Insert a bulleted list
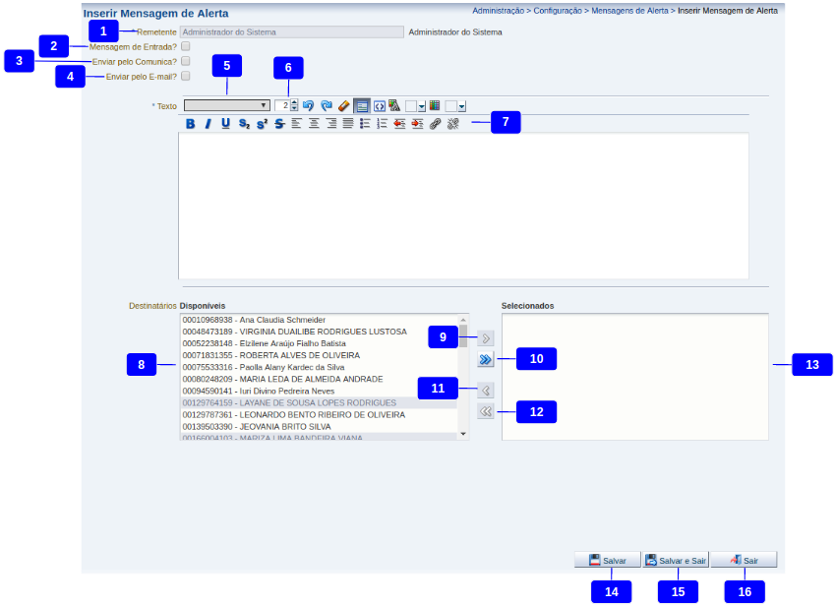835x607 pixels. (364, 124)
